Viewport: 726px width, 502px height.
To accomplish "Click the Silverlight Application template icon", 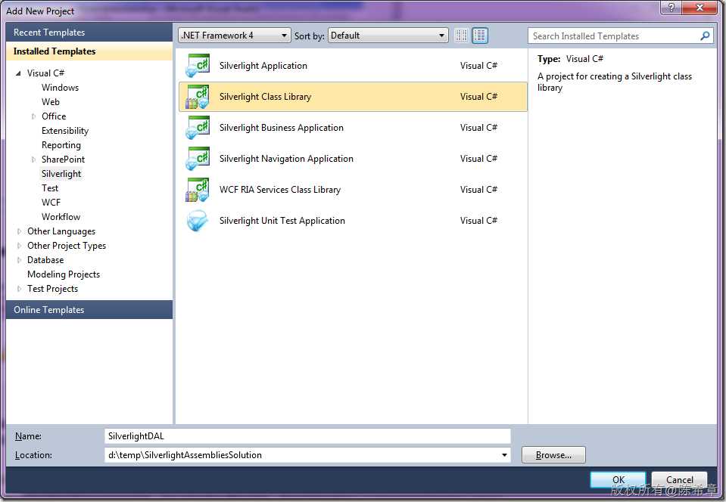I will 198,66.
